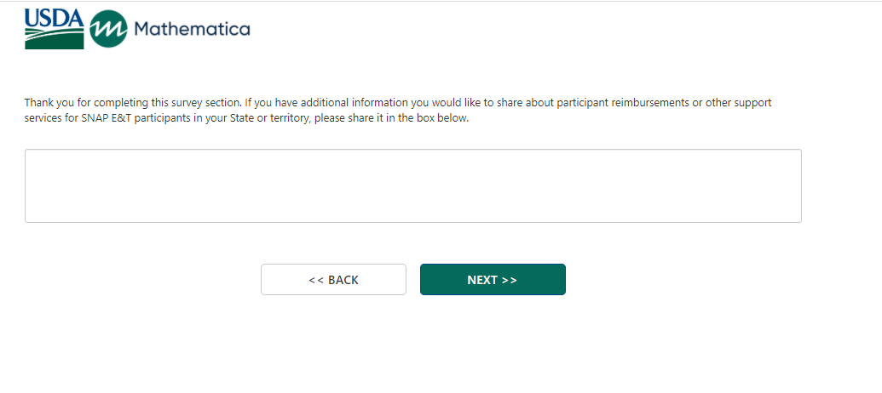Proceed with the green NEXT button
This screenshot has height=393, width=882.
(x=493, y=280)
